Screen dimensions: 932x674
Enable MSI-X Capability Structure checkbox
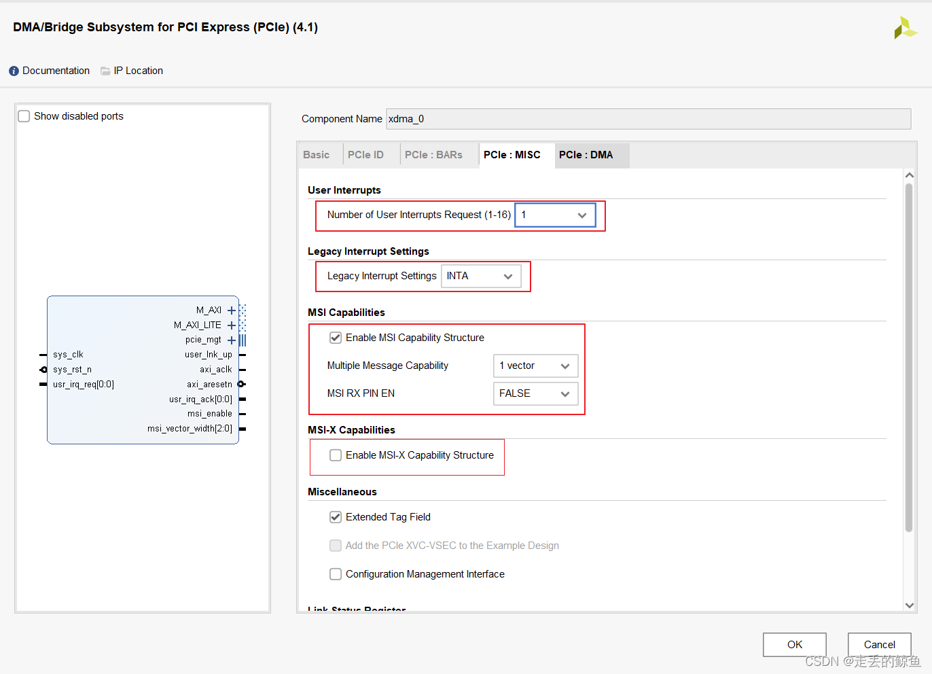click(x=336, y=455)
